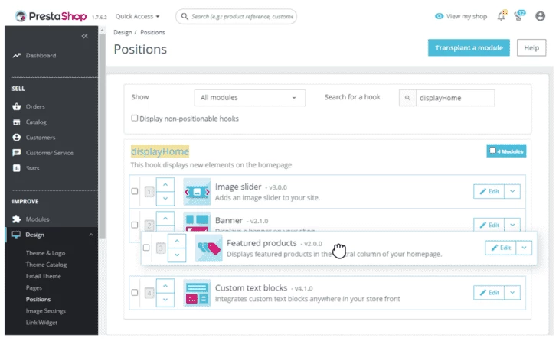Screen dimensions: 559x341
Task: Click the Image slider module icon
Action: click(197, 192)
